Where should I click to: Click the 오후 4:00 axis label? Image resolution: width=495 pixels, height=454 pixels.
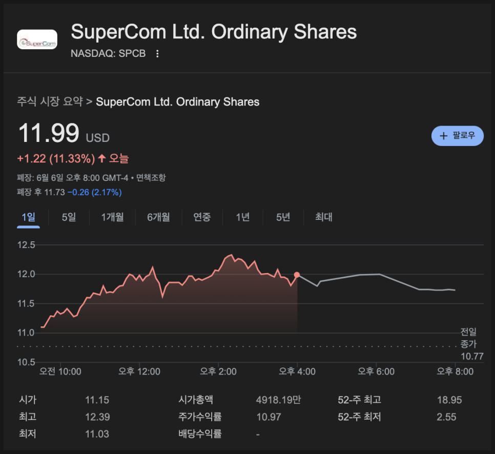297,372
